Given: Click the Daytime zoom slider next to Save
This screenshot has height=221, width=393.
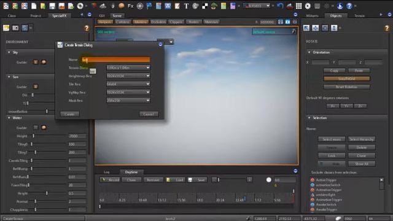Looking at the screenshot, I should point(219,180).
